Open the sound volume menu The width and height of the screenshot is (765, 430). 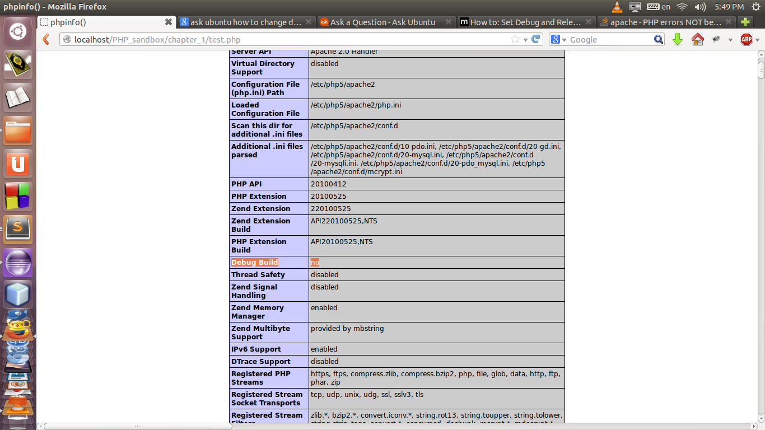point(700,7)
